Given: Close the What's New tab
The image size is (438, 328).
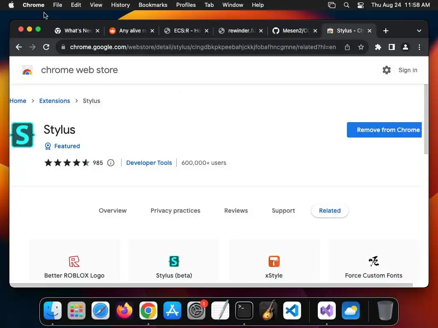Looking at the screenshot, I should pos(98,31).
